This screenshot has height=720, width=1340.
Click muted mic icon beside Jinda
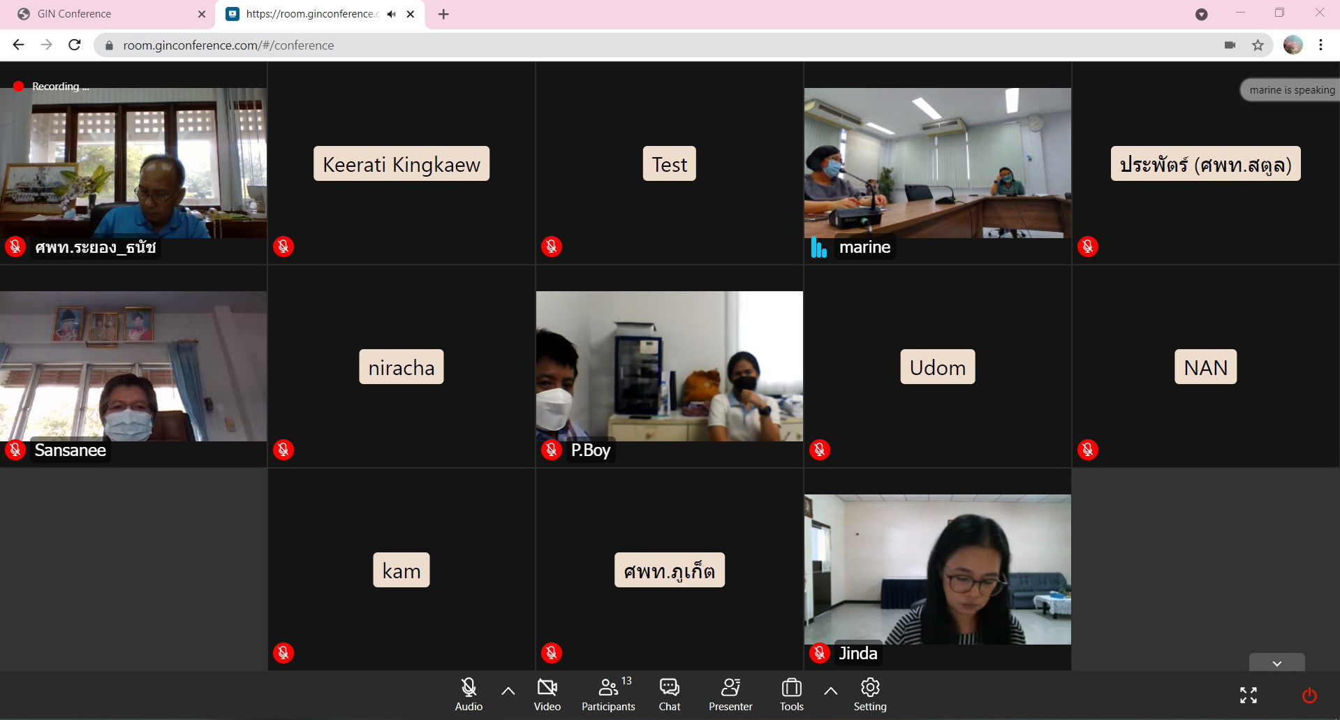tap(819, 653)
